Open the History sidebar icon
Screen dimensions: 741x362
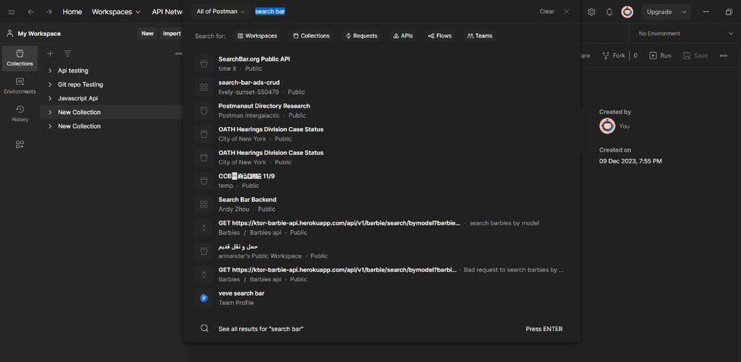point(20,113)
